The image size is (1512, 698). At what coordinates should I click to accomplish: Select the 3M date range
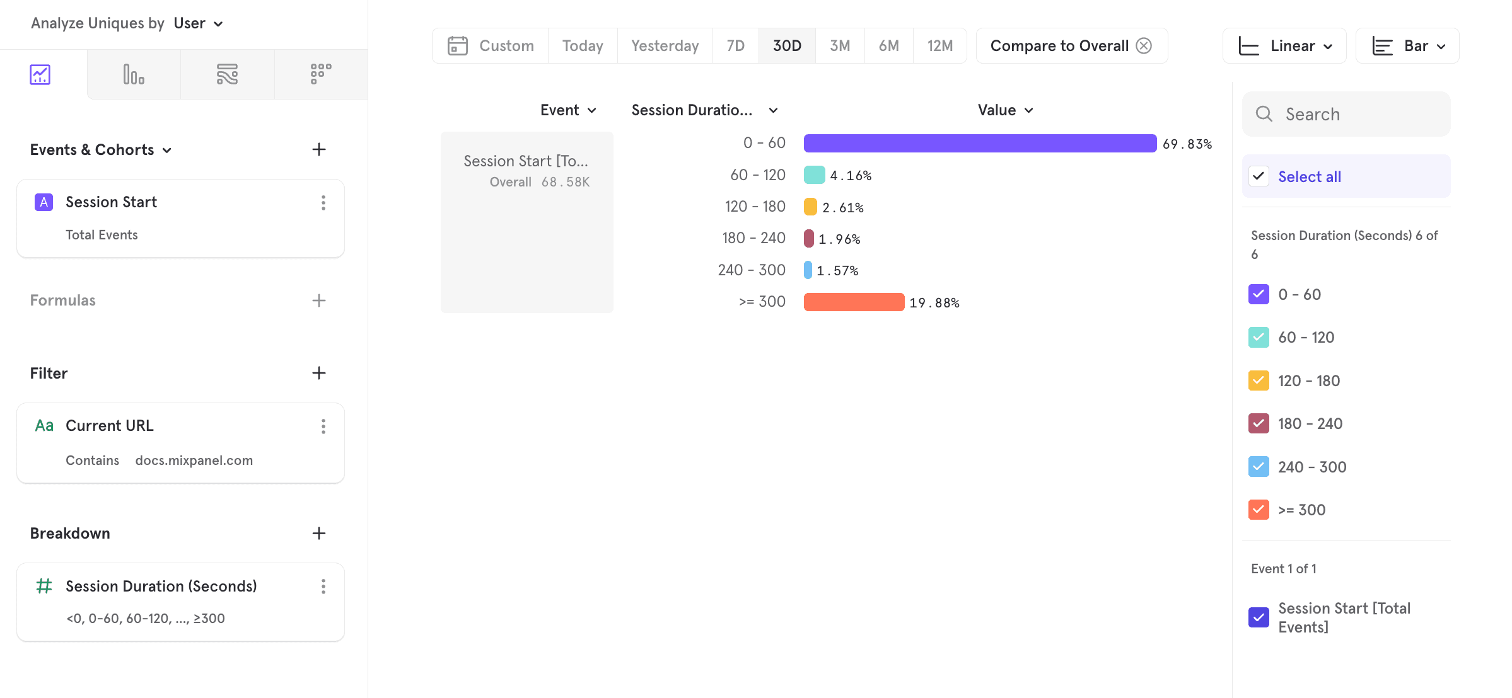pyautogui.click(x=840, y=46)
